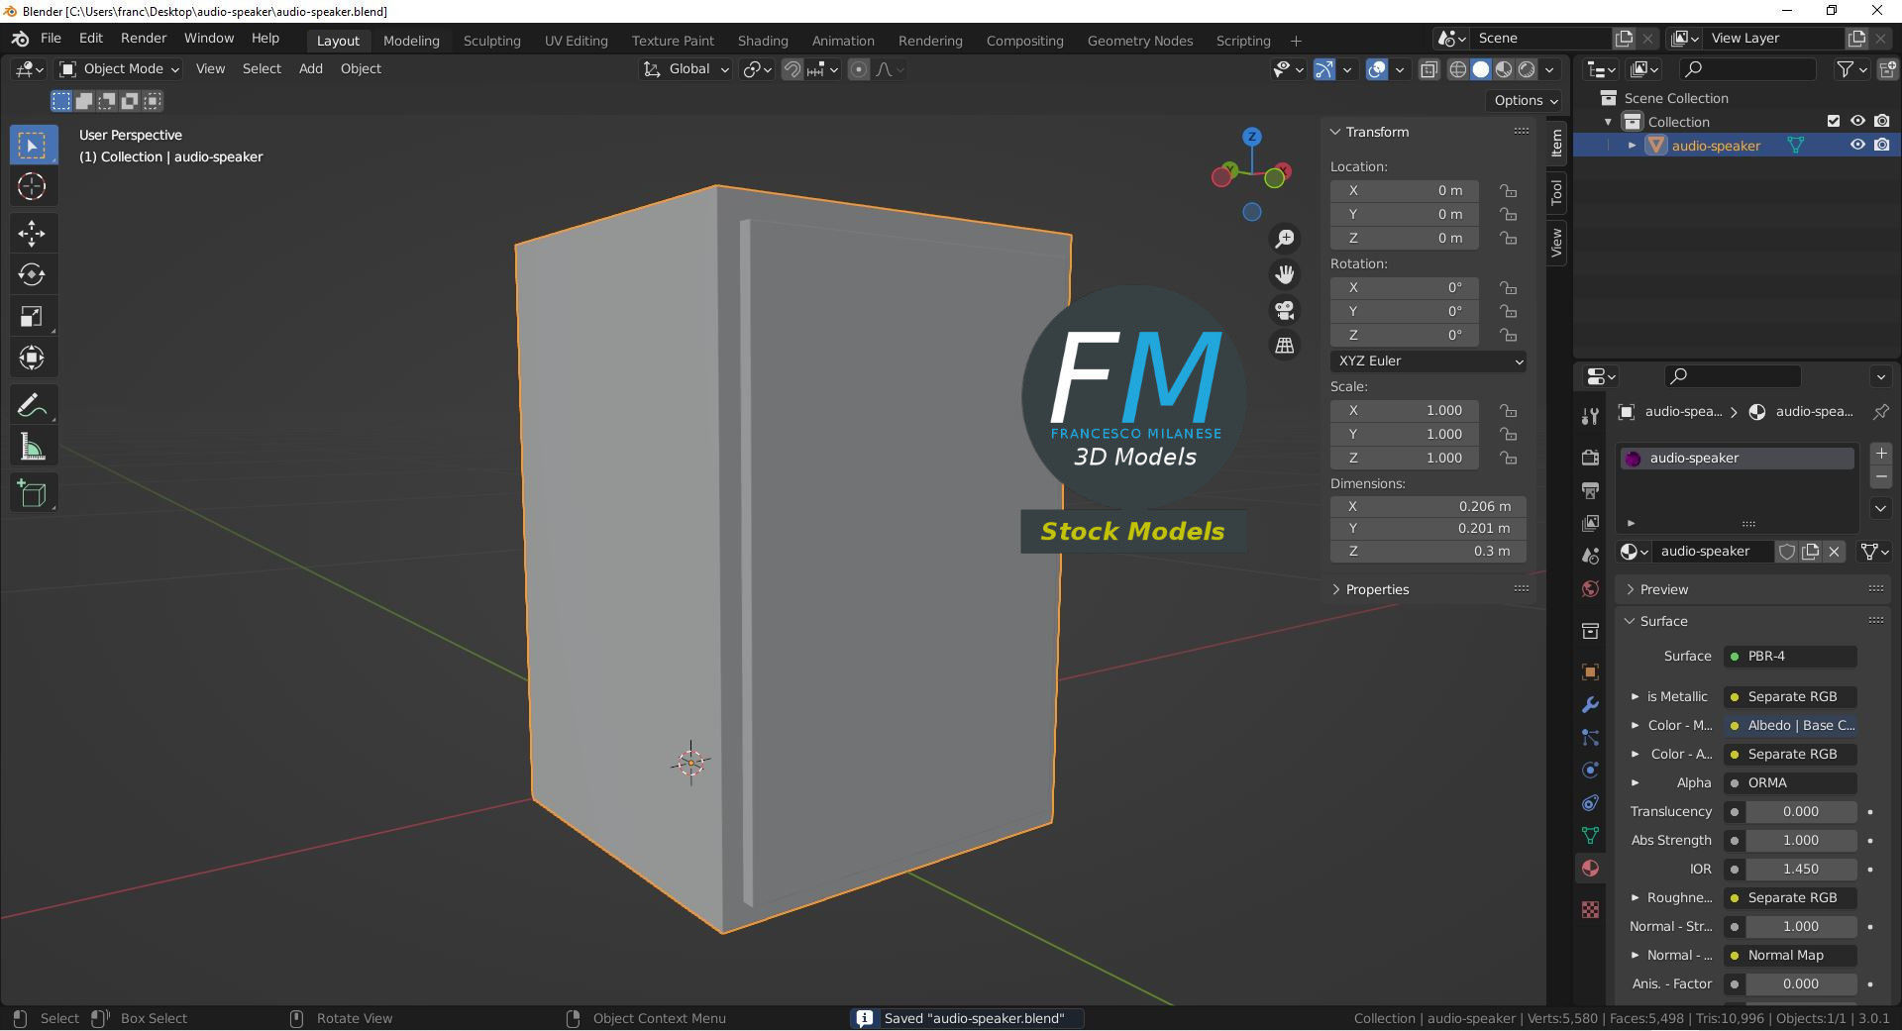Select the Rotate tool
This screenshot has height=1031, width=1902.
click(x=33, y=274)
